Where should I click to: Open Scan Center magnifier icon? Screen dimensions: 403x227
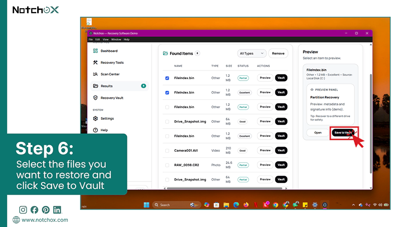pos(95,74)
